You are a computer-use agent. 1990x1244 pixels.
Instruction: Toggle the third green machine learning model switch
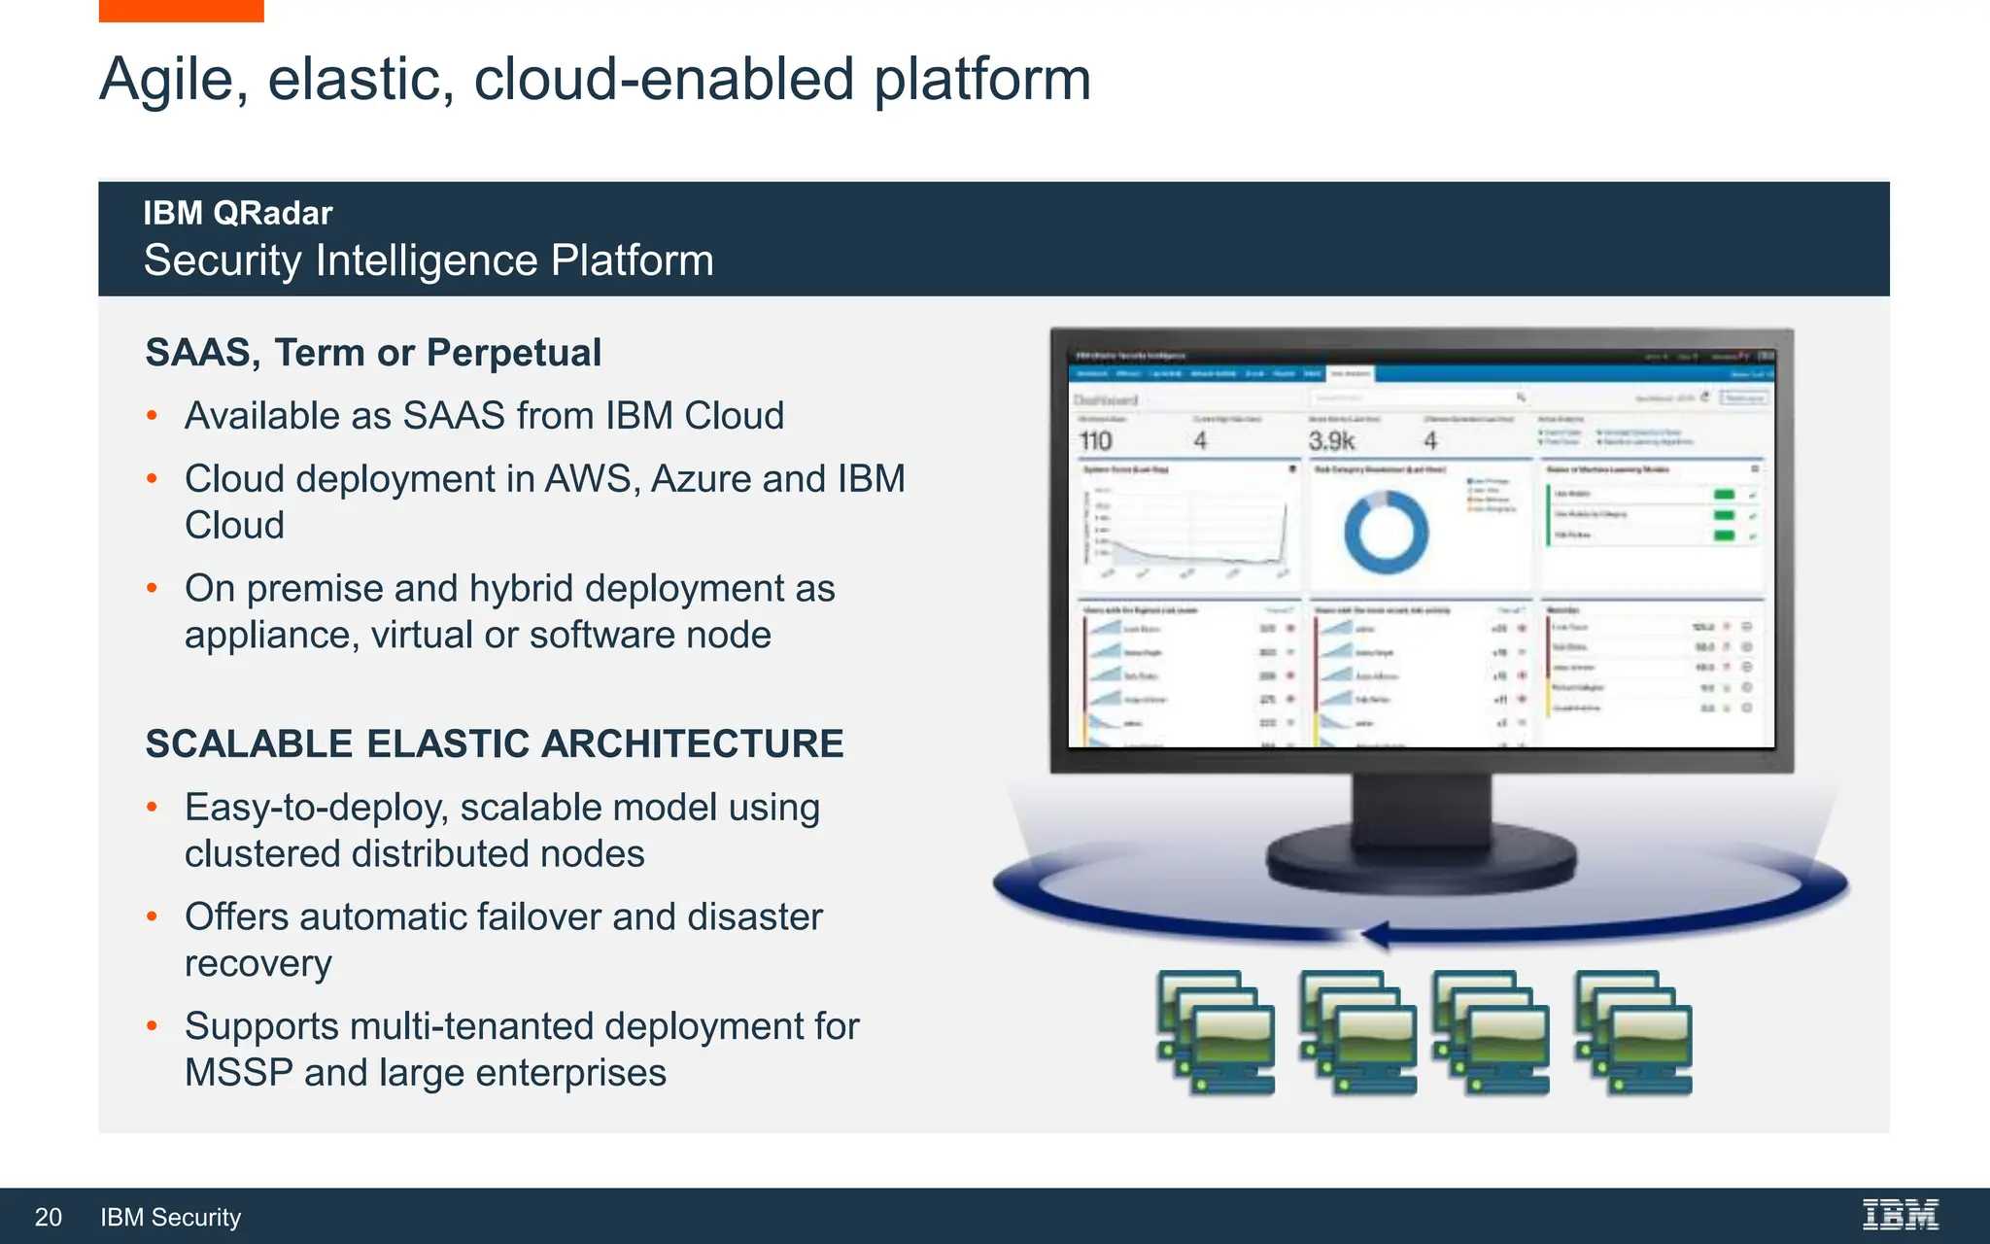coord(1725,536)
